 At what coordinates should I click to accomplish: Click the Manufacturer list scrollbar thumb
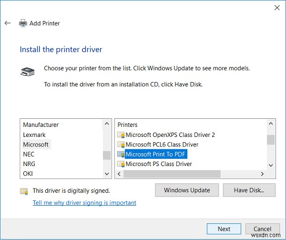[x=107, y=156]
